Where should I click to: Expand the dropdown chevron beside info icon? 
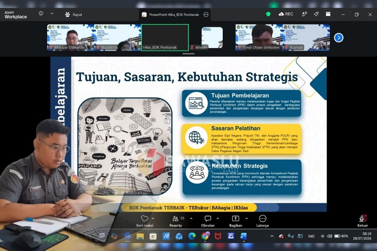(x=52, y=14)
